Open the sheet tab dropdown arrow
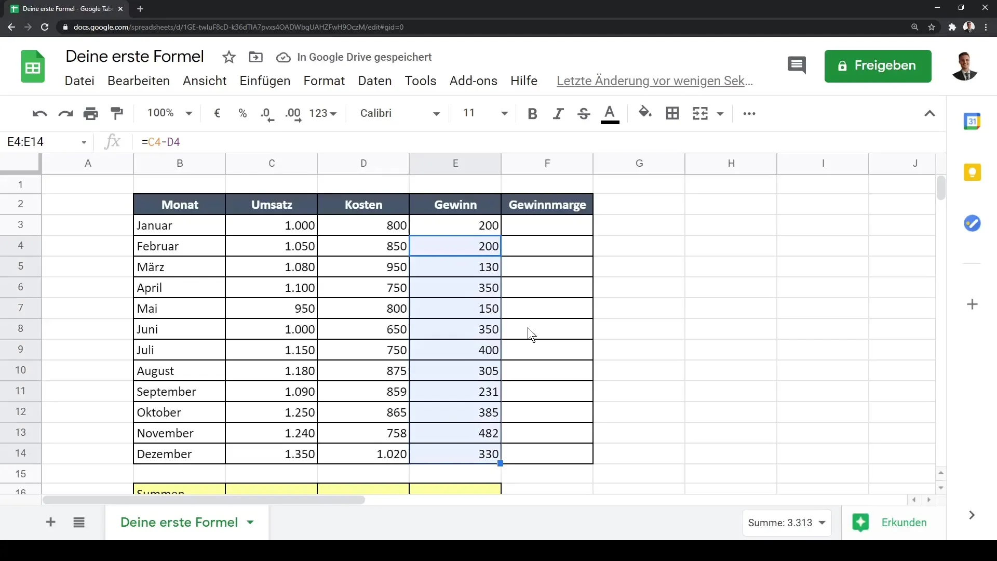The image size is (997, 561). tap(251, 523)
